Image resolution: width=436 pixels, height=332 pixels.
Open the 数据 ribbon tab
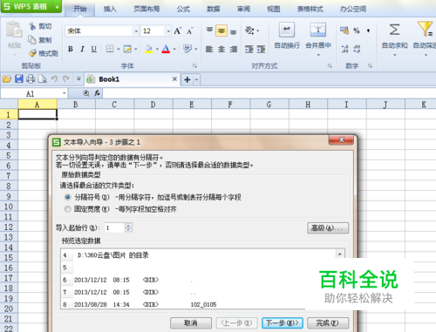coord(214,9)
